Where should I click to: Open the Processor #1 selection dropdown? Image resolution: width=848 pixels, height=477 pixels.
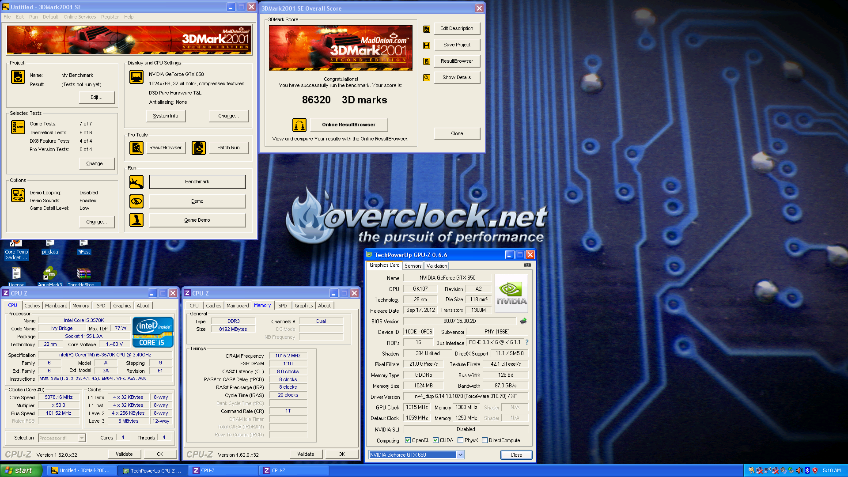[x=82, y=438]
